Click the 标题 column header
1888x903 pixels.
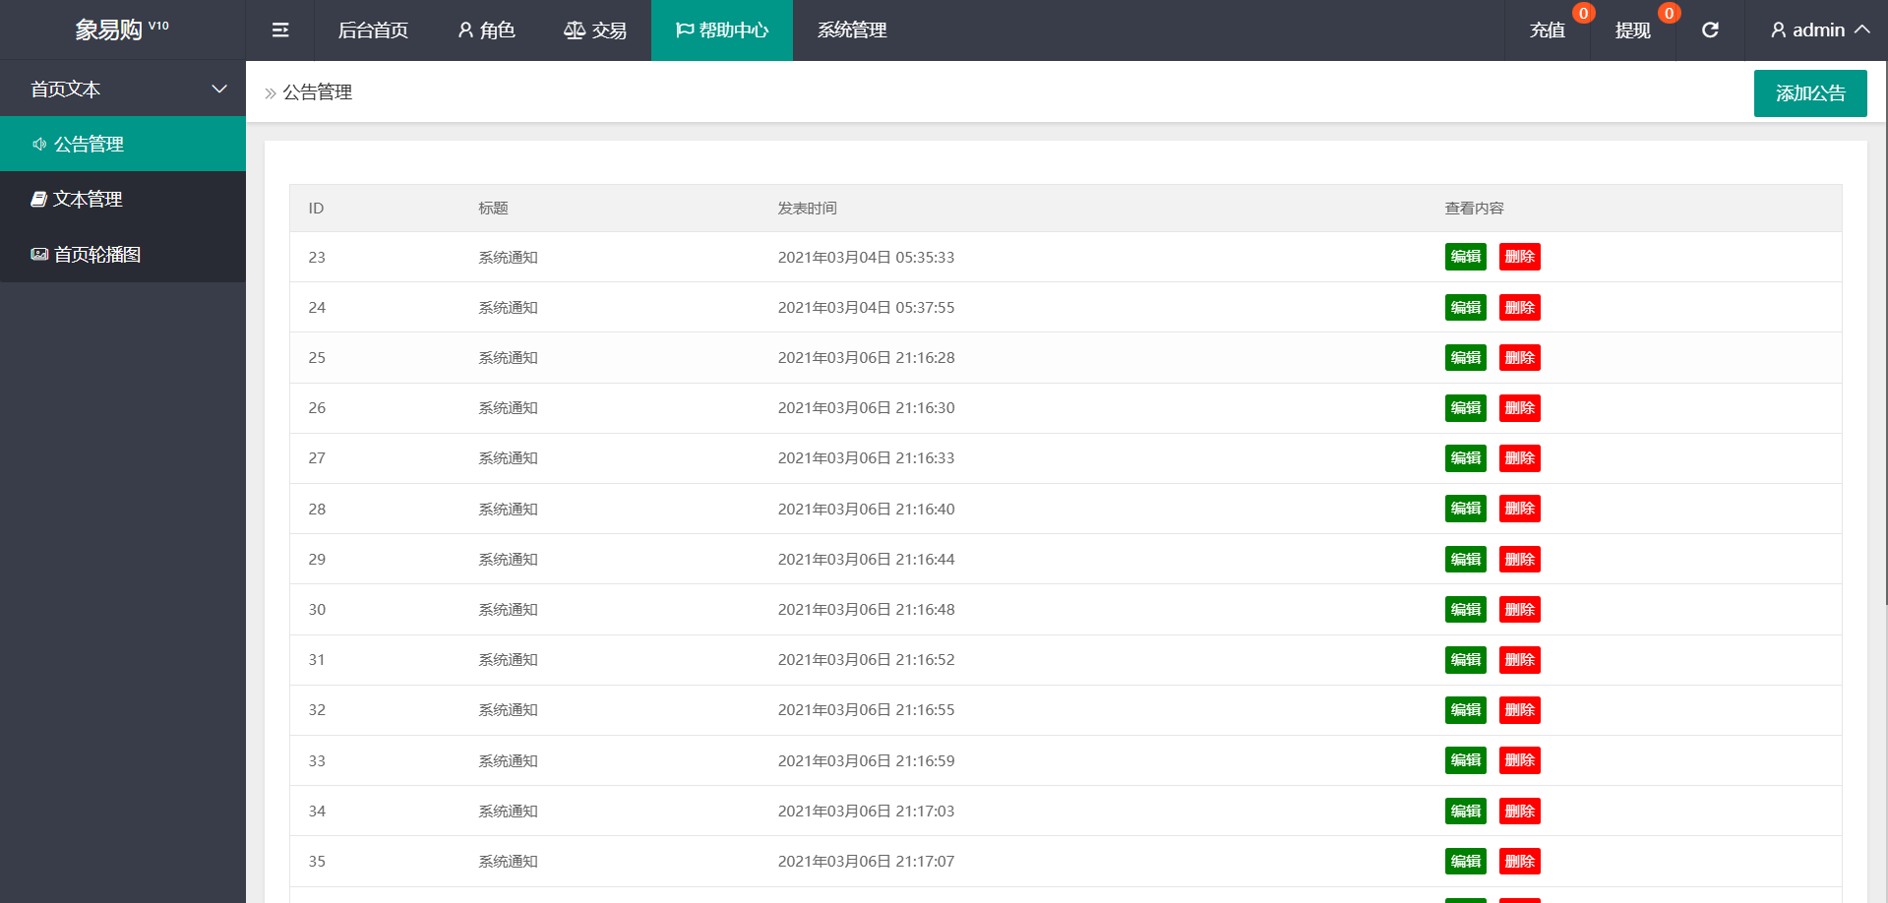(x=494, y=208)
